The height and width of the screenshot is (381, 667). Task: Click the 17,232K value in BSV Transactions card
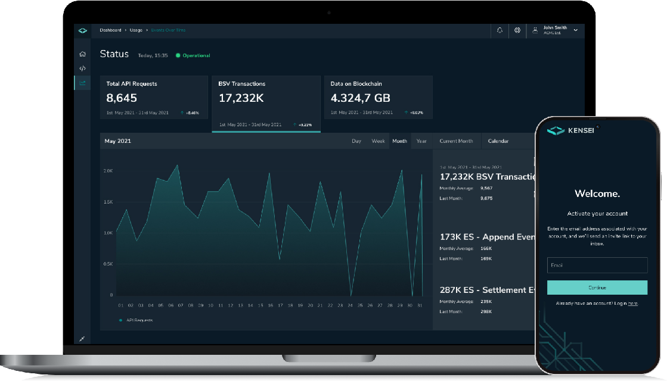point(241,98)
